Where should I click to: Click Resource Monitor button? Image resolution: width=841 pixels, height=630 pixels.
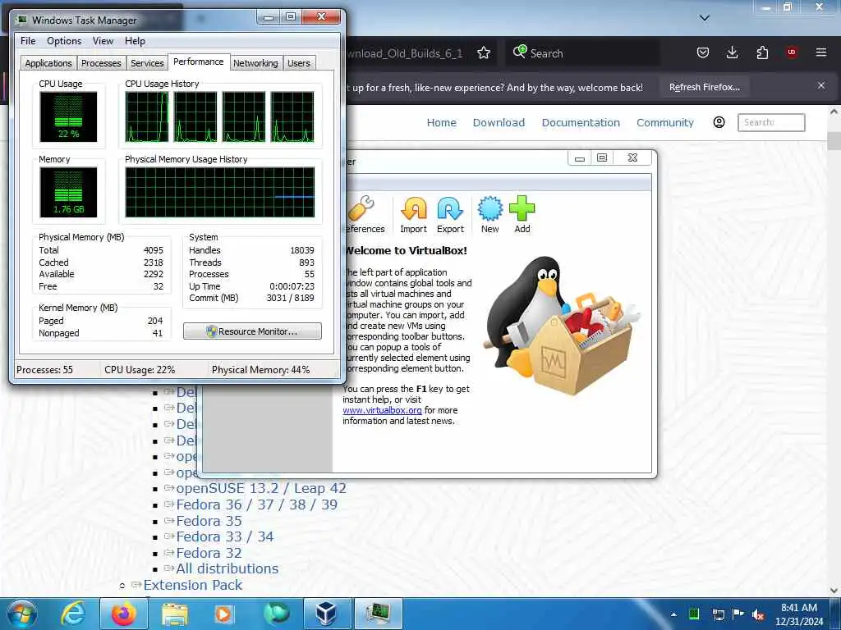click(x=253, y=331)
